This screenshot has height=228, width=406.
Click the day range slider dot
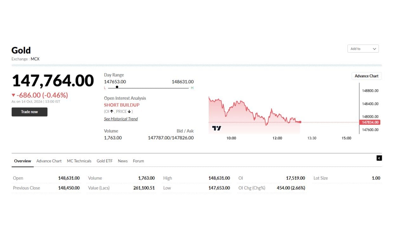[117, 87]
